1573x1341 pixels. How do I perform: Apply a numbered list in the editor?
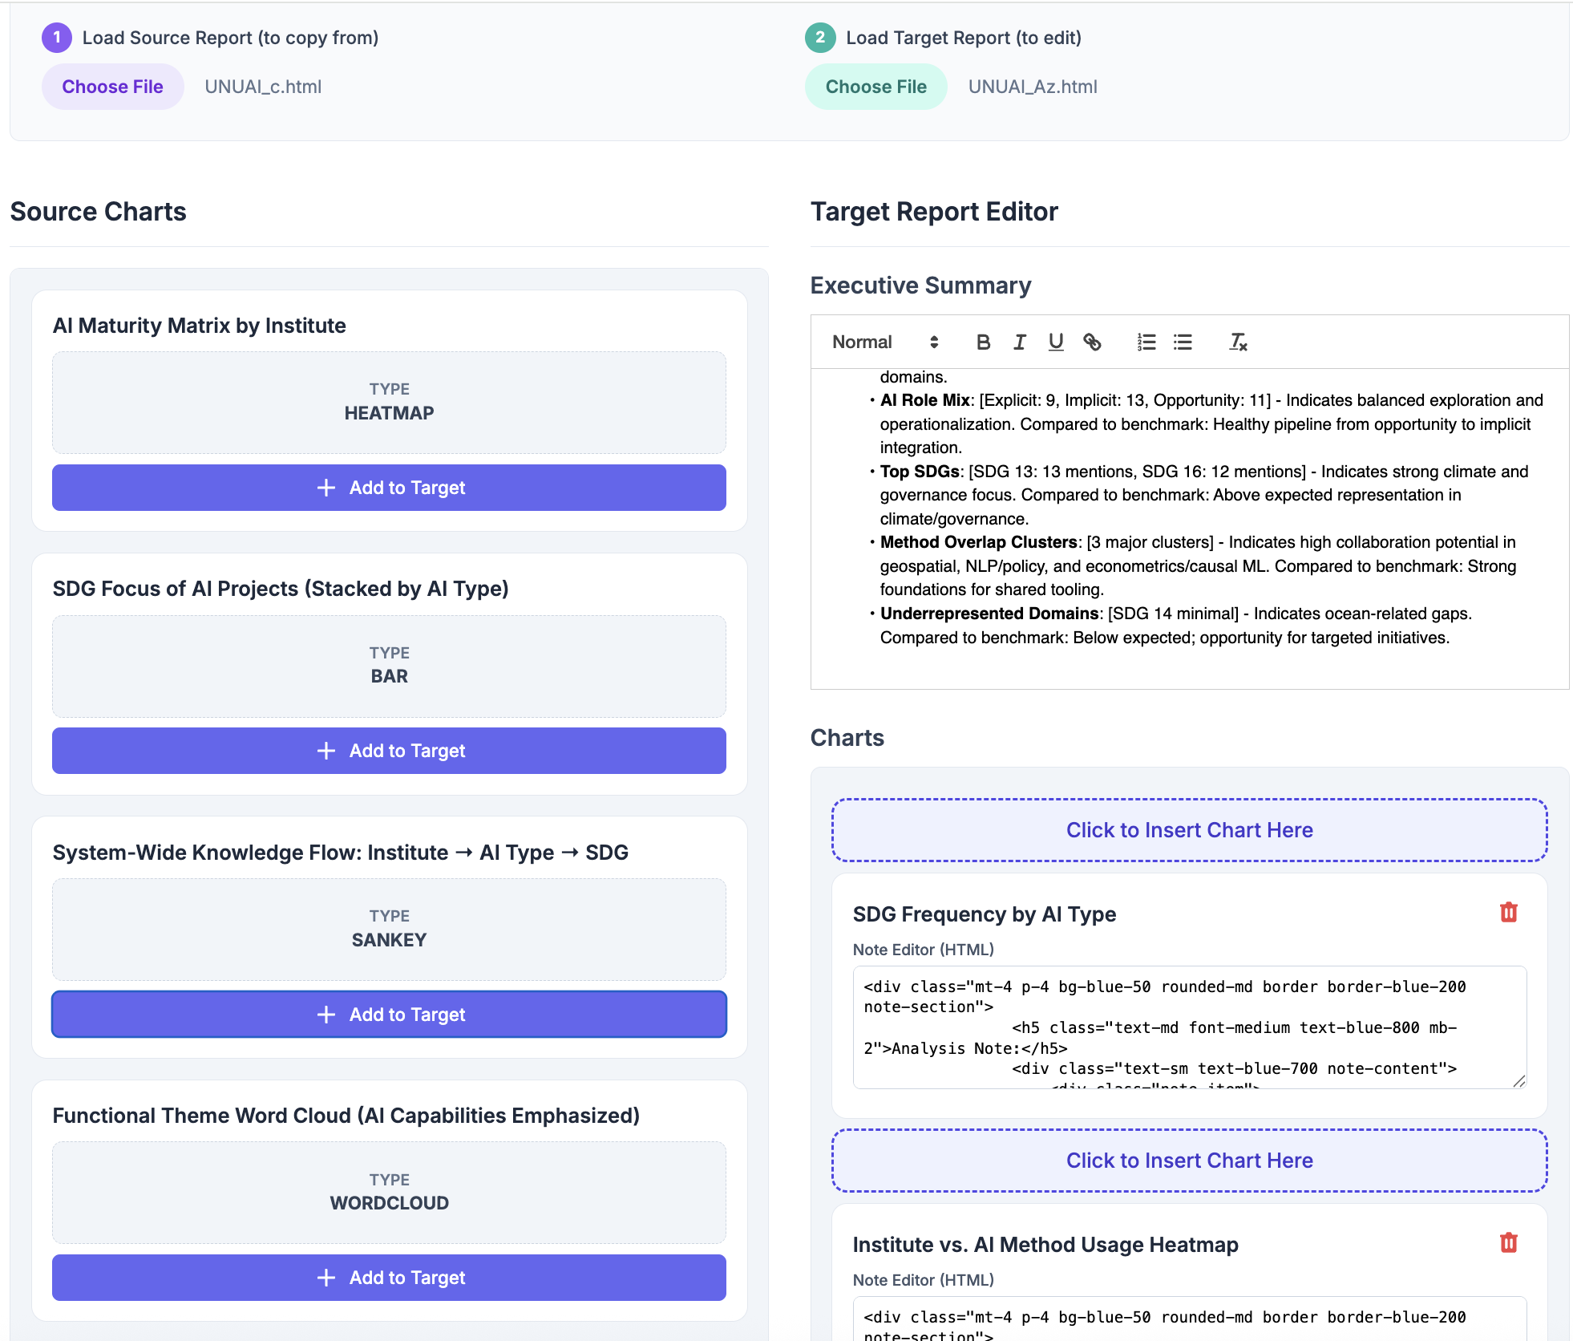click(x=1146, y=342)
